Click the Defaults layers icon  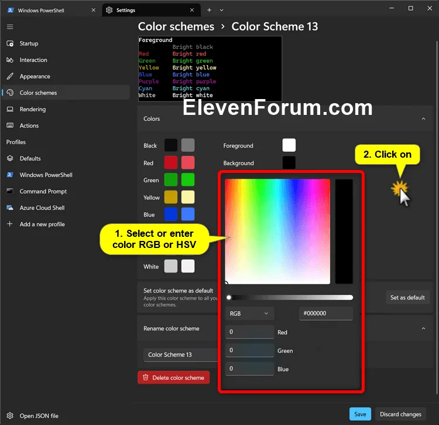[x=10, y=158]
